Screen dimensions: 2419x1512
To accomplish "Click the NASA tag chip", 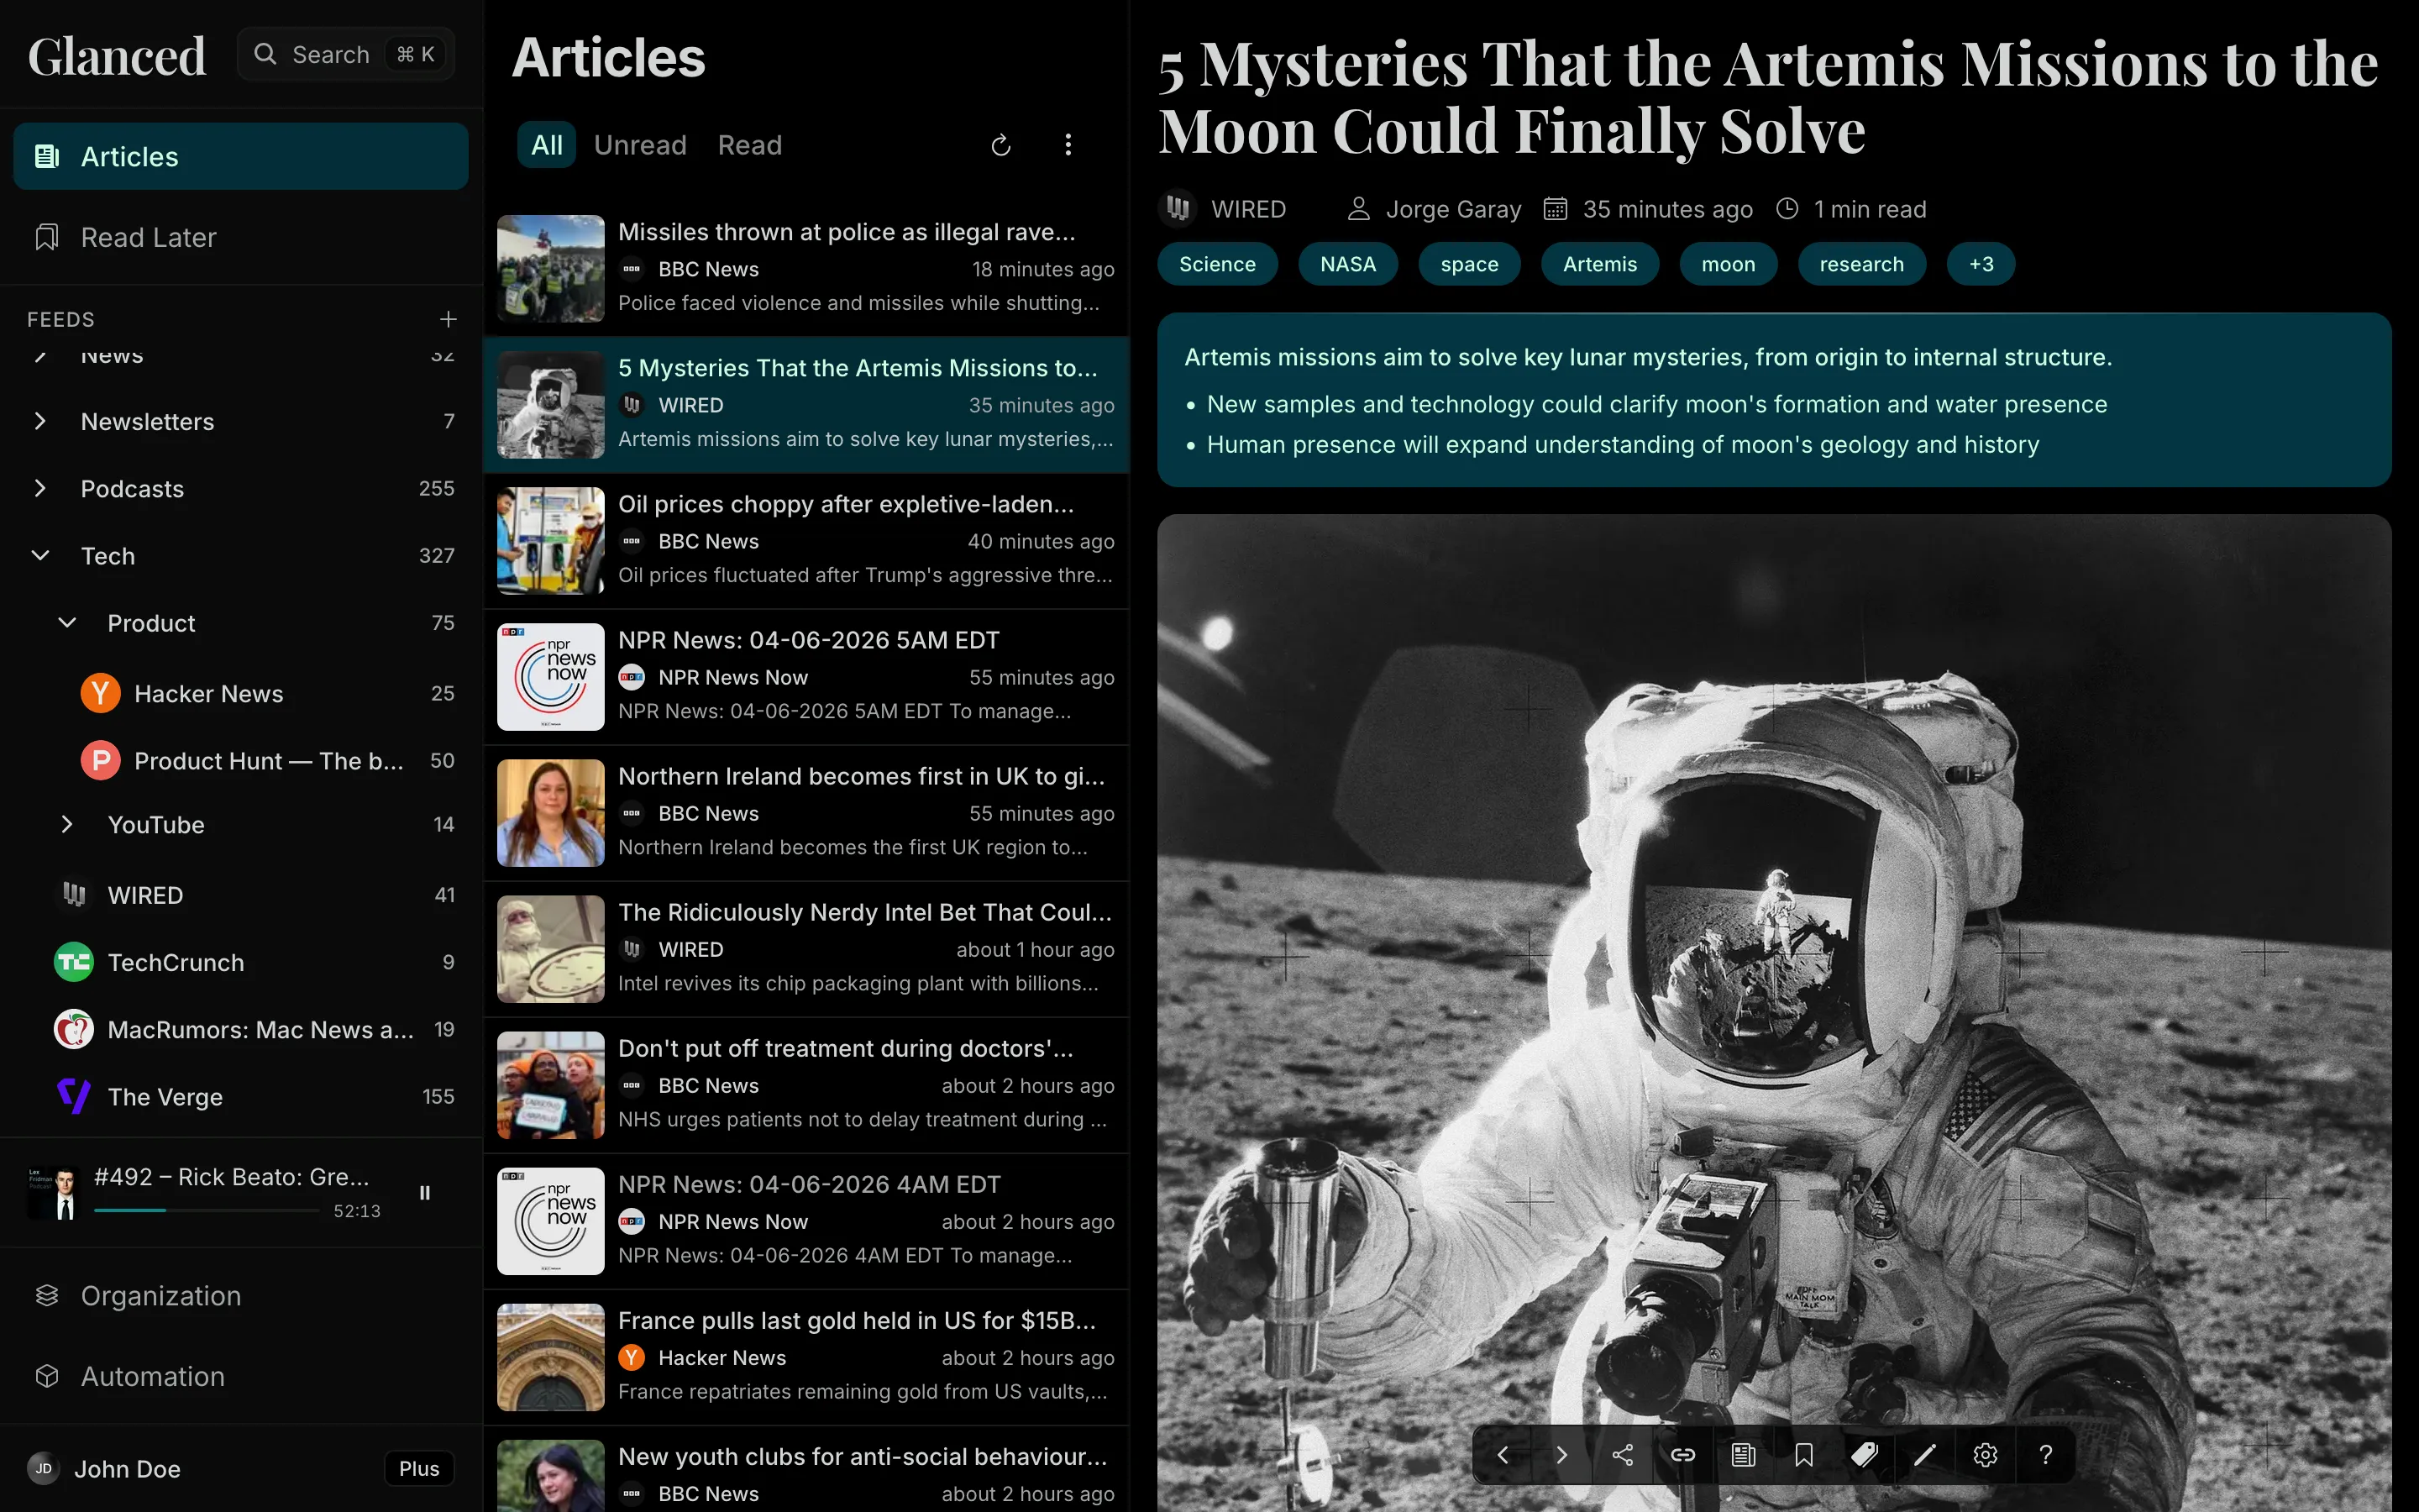I will tap(1346, 264).
